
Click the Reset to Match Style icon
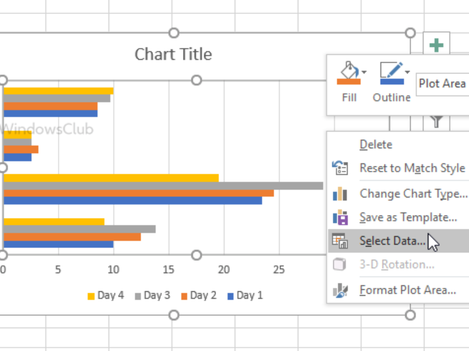tap(340, 168)
